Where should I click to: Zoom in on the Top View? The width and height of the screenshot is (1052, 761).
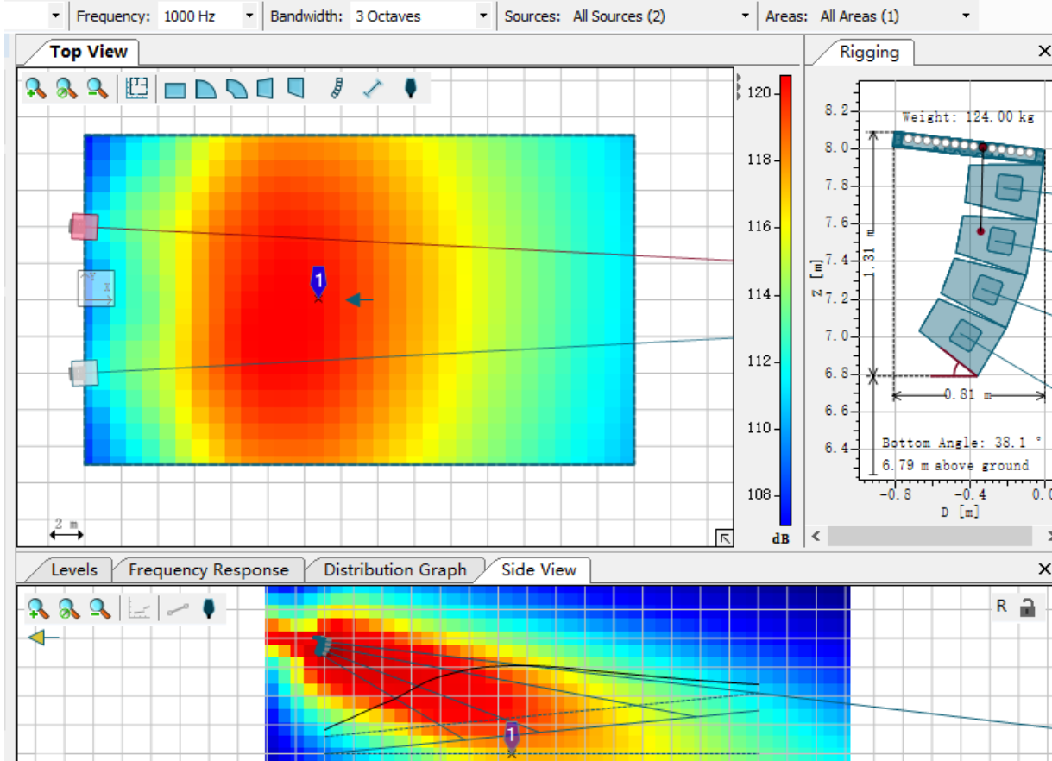coord(35,88)
